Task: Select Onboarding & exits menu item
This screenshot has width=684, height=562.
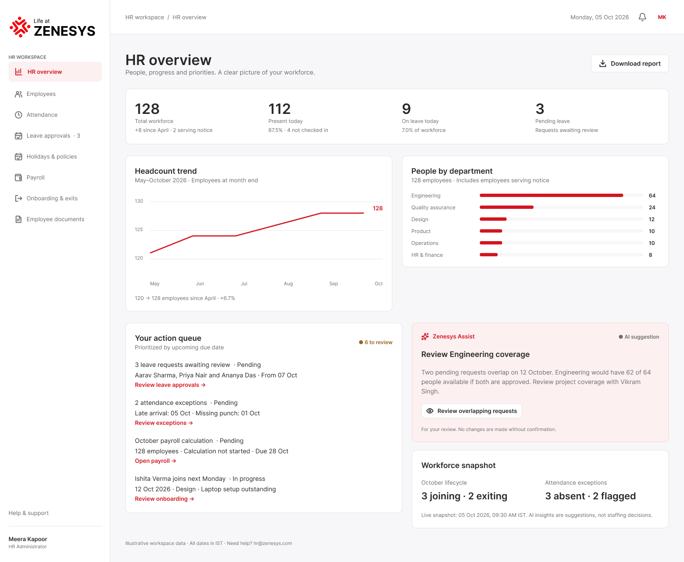Action: click(x=55, y=198)
